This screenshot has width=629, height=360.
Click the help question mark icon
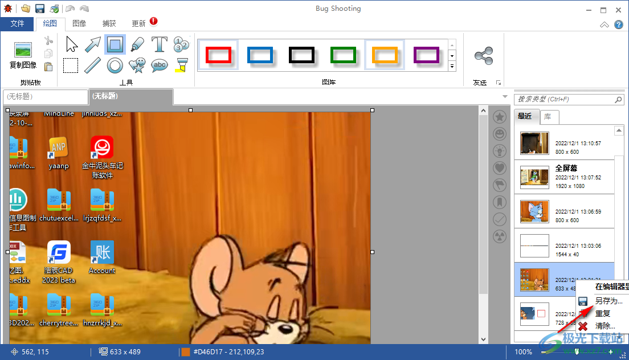pyautogui.click(x=619, y=24)
